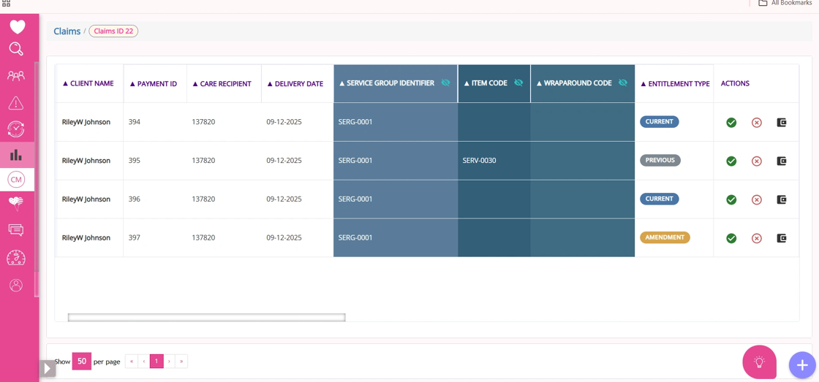Open the warning alerts sidebar icon
The image size is (819, 382).
pos(16,104)
